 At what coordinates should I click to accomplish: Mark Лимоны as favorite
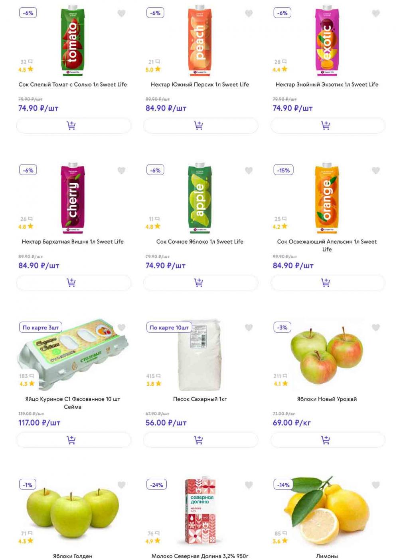376,485
